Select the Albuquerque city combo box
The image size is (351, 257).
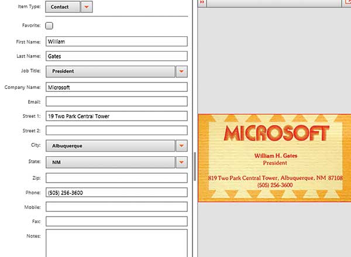110,146
